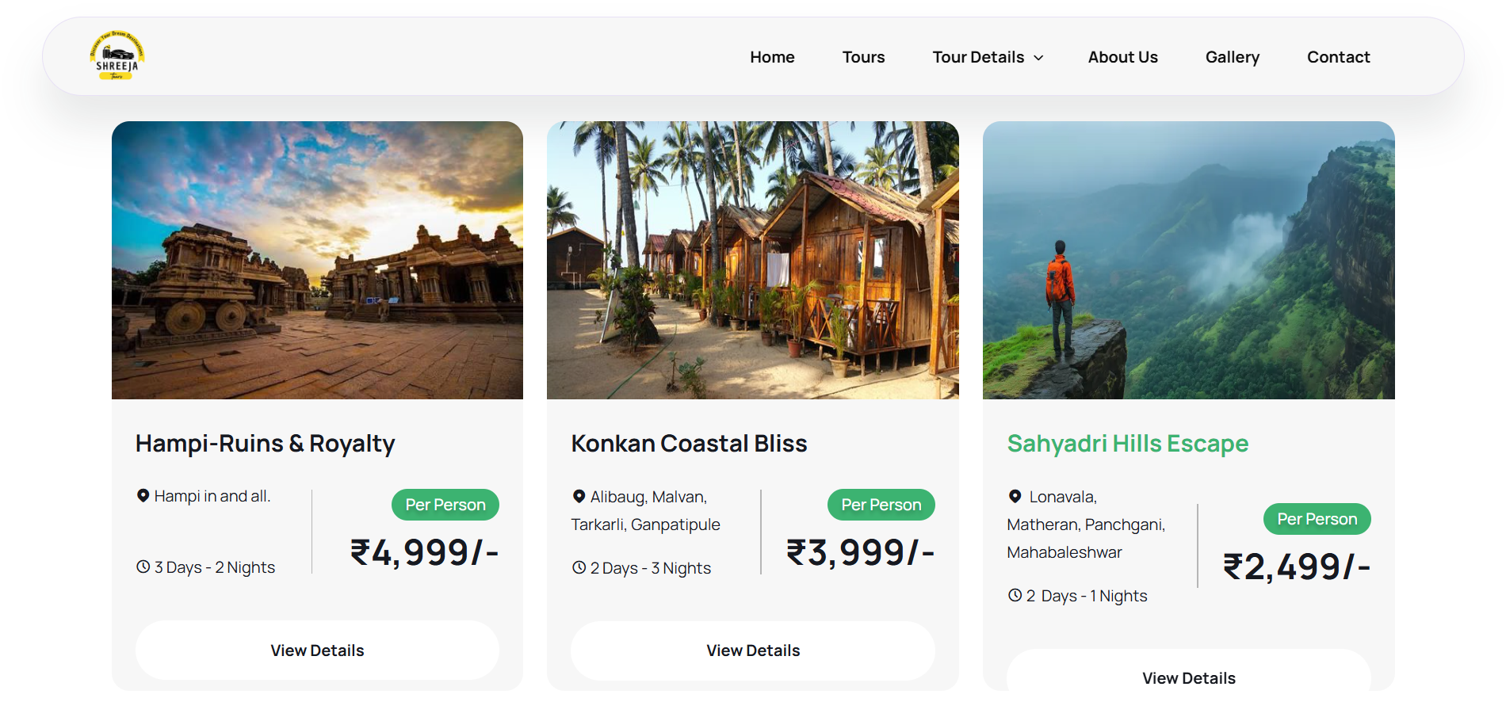Go to the Tours page

[863, 57]
